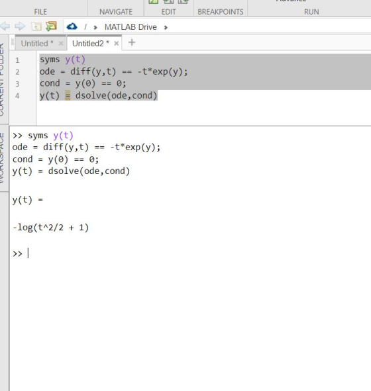
Task: Go up one folder level
Action: pos(36,26)
